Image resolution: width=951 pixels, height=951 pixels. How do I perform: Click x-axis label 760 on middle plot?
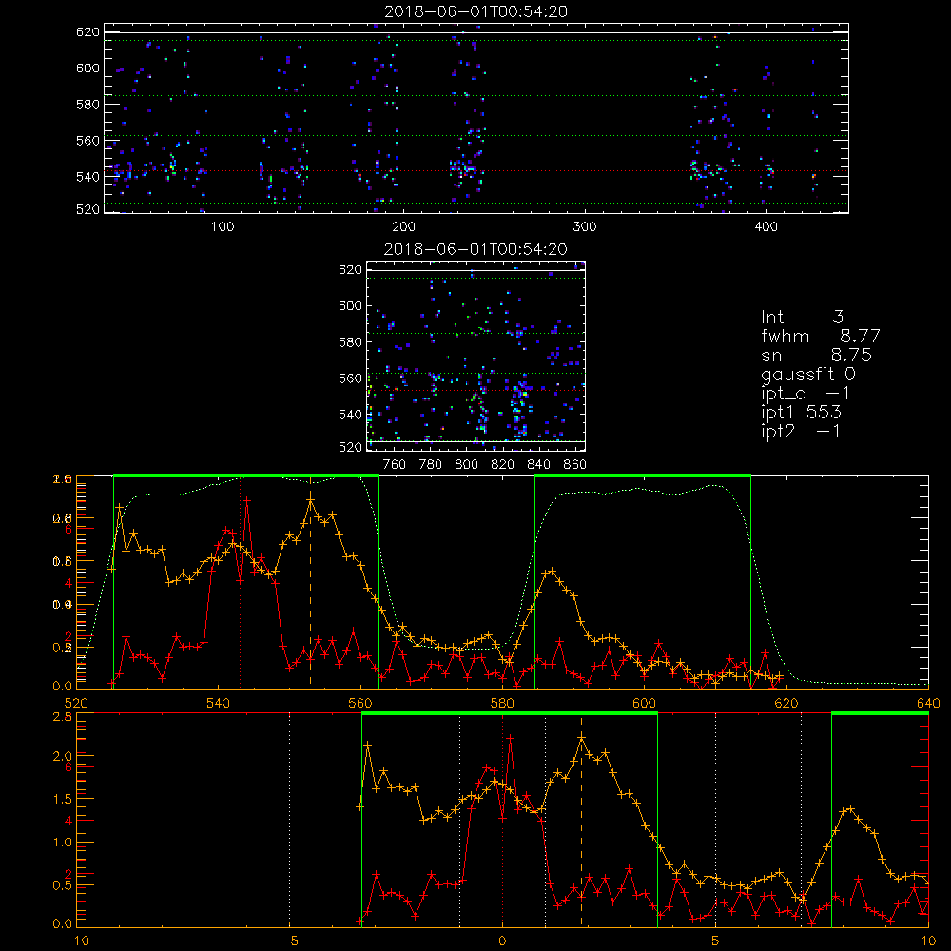(395, 465)
